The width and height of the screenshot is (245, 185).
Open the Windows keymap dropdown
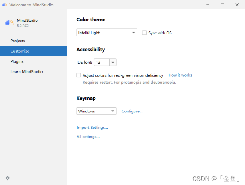[x=96, y=111]
